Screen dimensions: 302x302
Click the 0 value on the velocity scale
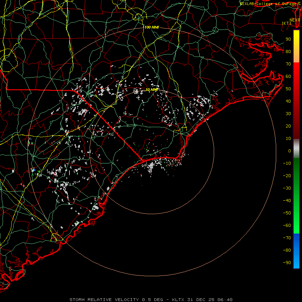(290, 151)
